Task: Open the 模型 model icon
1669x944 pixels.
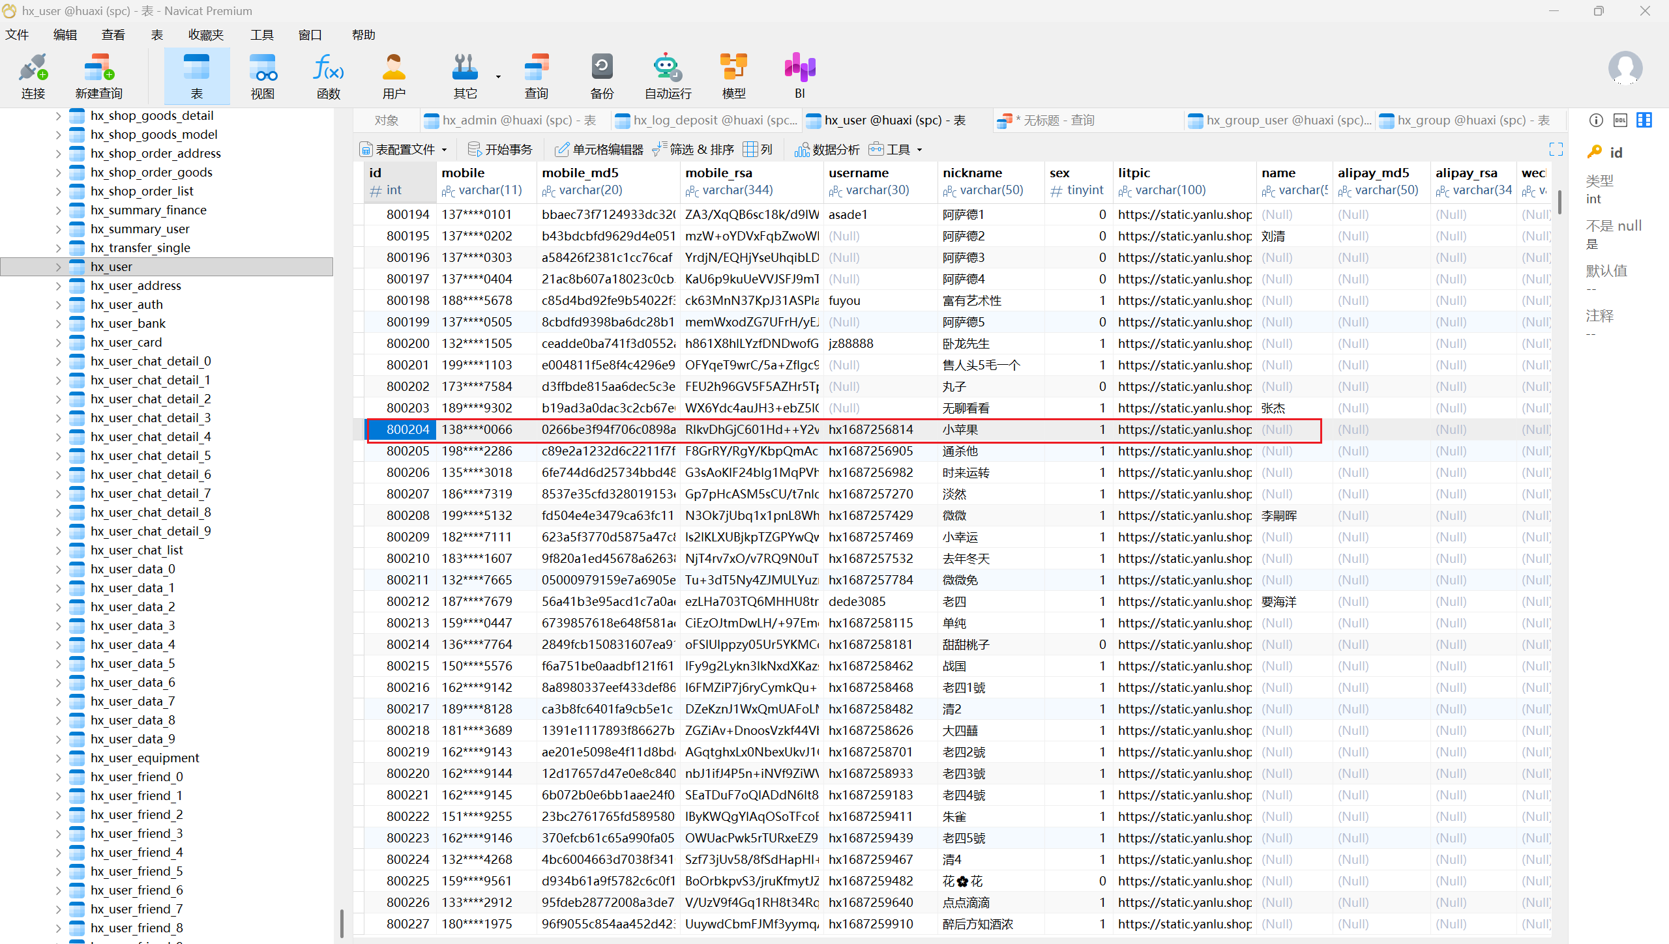Action: [733, 76]
